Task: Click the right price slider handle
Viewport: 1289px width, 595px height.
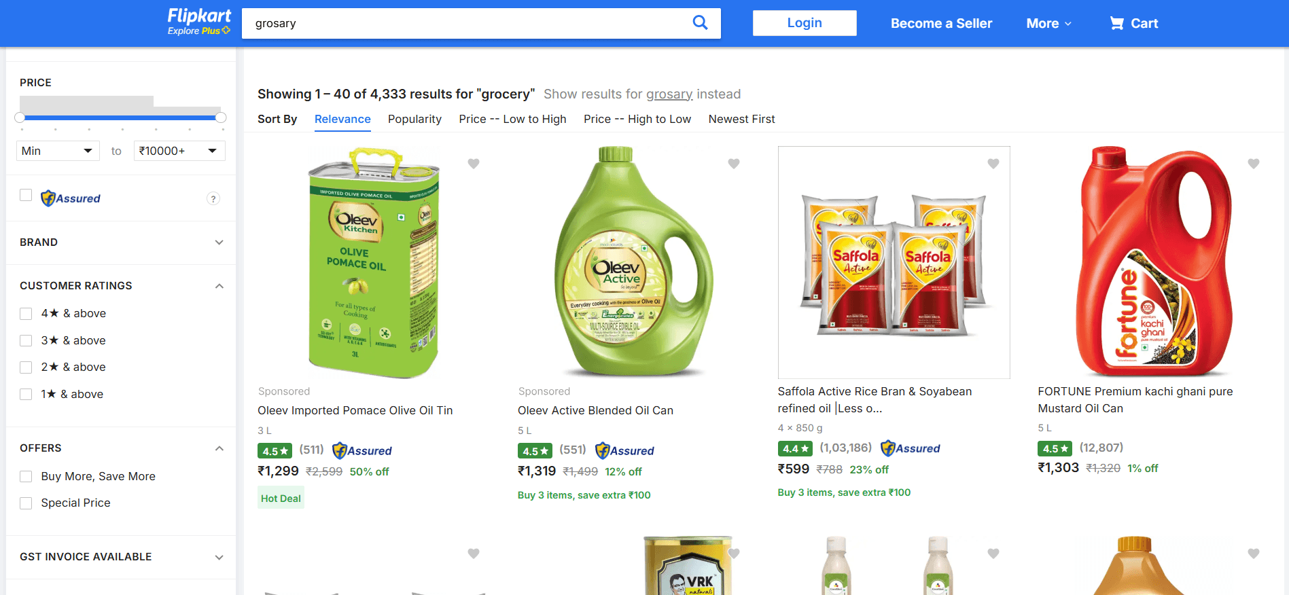Action: [x=221, y=118]
